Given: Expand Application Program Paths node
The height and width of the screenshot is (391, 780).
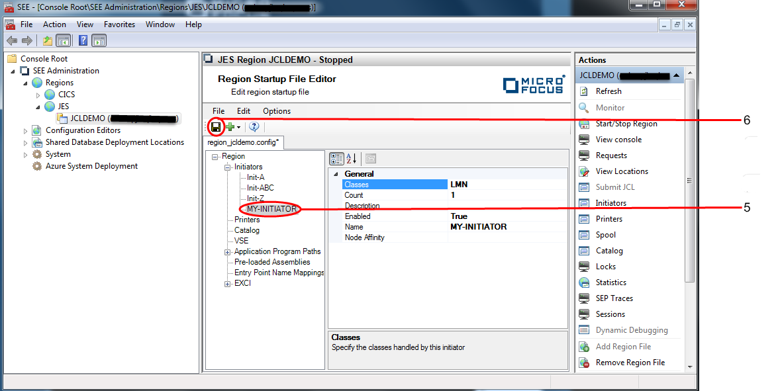Looking at the screenshot, I should tap(227, 252).
